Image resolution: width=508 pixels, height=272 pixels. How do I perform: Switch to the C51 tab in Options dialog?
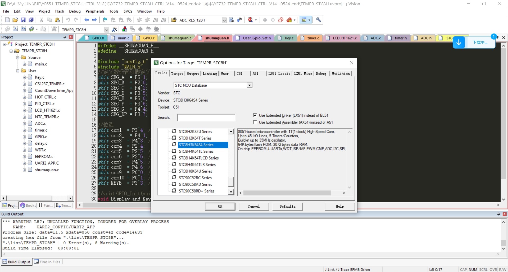(x=239, y=74)
